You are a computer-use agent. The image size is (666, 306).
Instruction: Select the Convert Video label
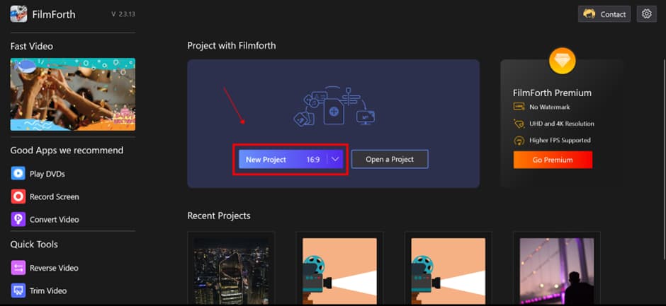55,220
